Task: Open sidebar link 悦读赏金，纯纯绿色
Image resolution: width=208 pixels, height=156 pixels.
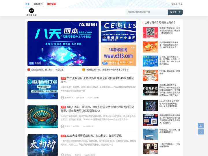Action: pyautogui.click(x=170, y=131)
